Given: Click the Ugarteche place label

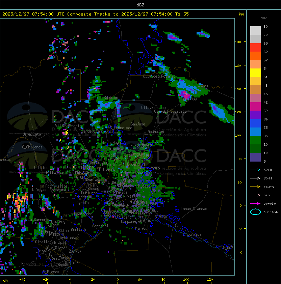Looking at the screenshot, I should pyautogui.click(x=83, y=214).
